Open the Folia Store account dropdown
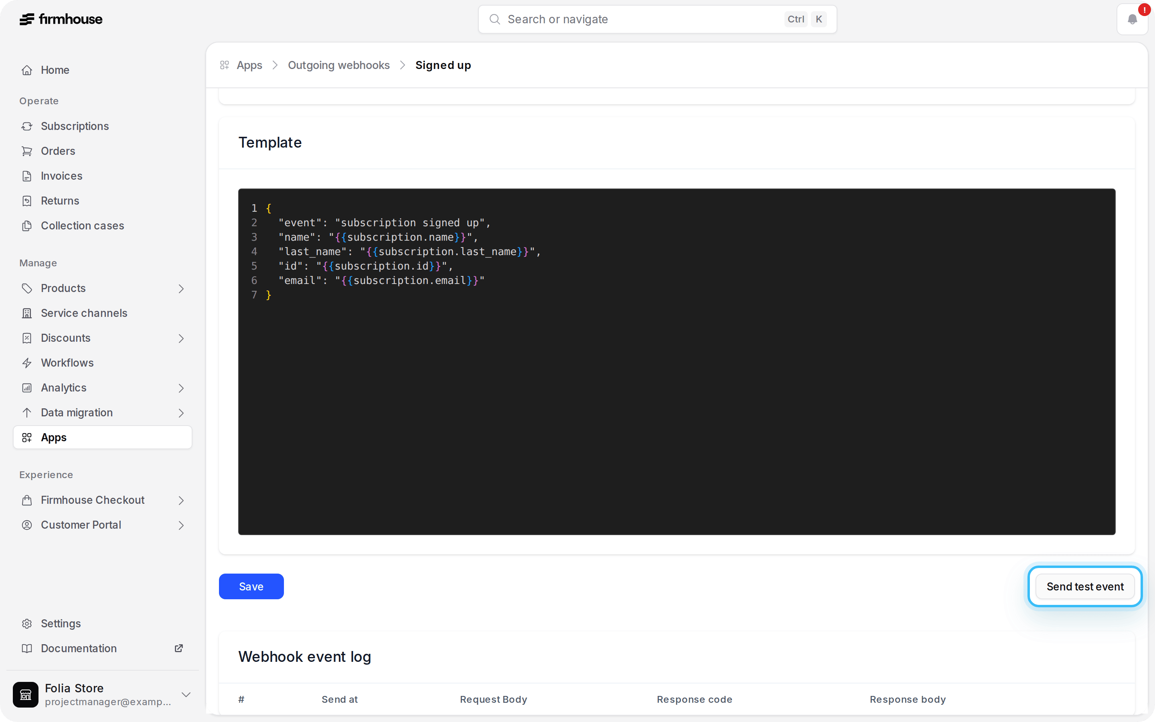This screenshot has height=722, width=1155. [x=186, y=694]
